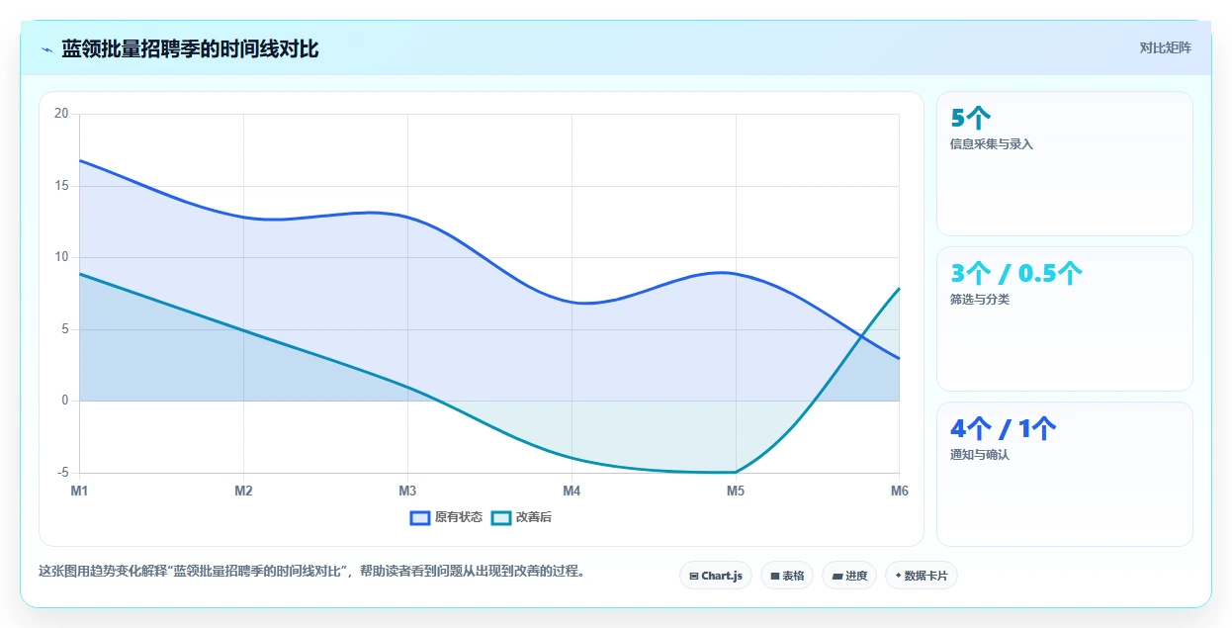
Task: Select the 数据卡片 chip
Action: 922,576
